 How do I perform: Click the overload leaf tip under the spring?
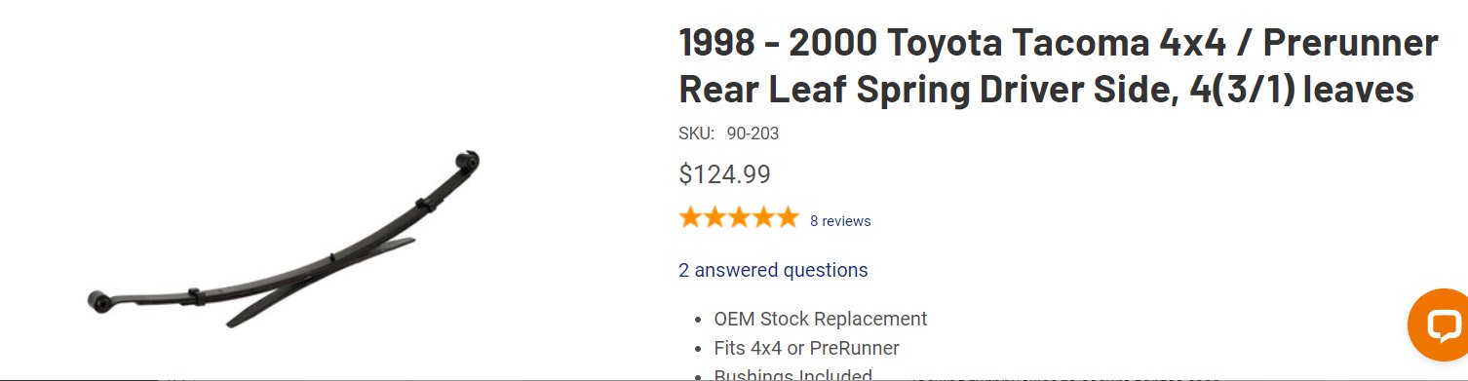(x=238, y=319)
